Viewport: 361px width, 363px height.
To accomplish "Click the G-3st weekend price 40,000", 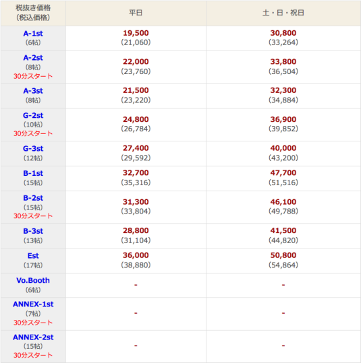I will tap(283, 148).
